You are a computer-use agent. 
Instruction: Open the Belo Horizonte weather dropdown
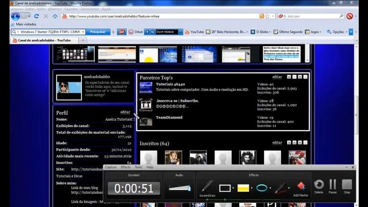(x=247, y=32)
